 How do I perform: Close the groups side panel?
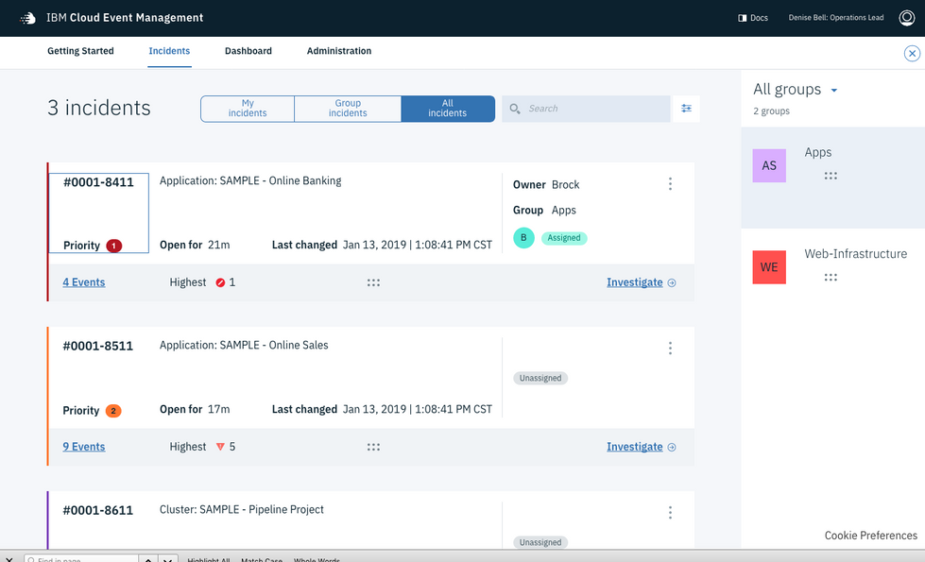912,54
